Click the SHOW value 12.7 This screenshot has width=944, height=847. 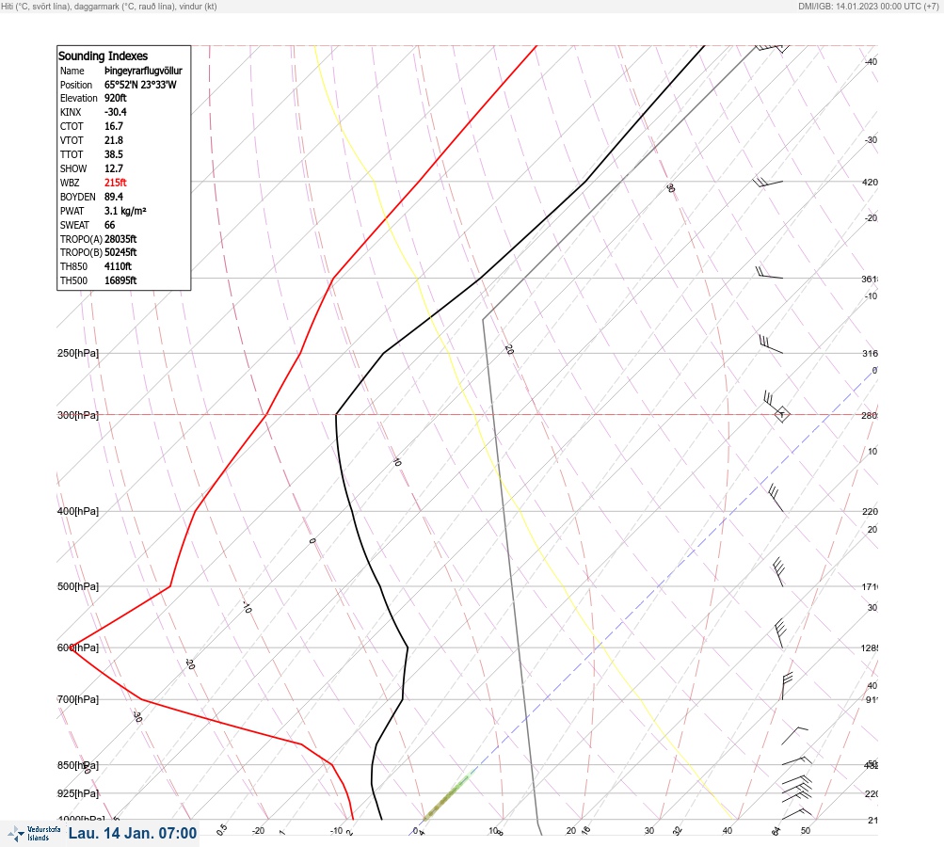tap(114, 168)
